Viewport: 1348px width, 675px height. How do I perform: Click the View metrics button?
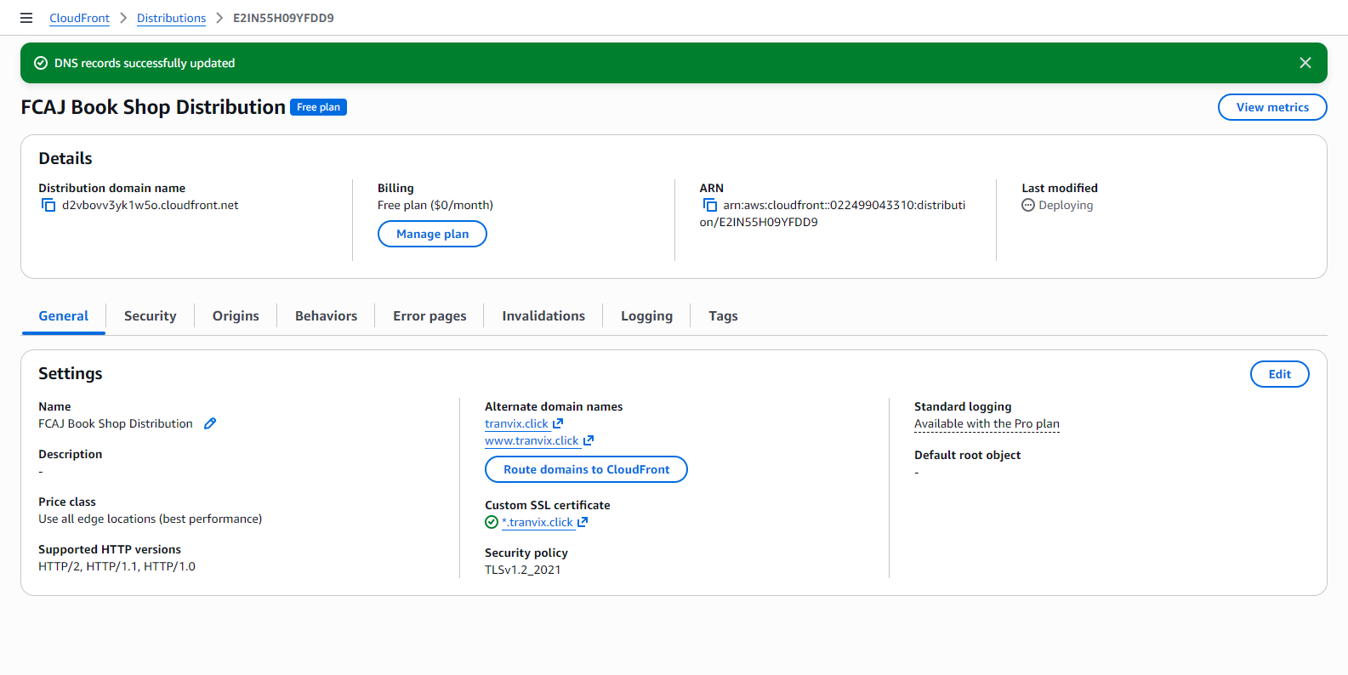1272,107
